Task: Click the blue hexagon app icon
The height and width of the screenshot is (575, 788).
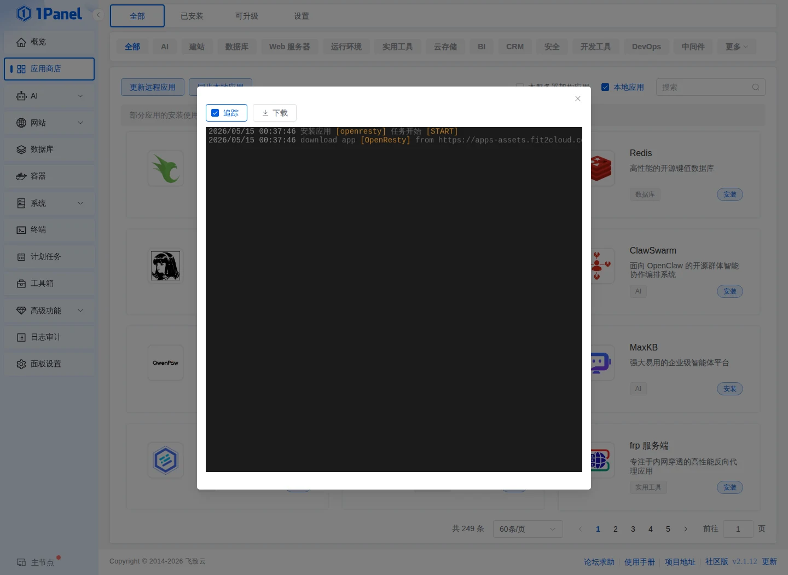Action: 166,460
